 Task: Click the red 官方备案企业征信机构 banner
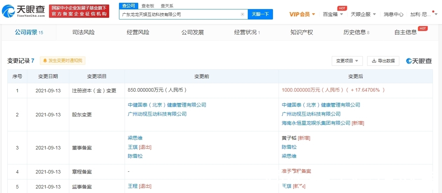(79, 11)
